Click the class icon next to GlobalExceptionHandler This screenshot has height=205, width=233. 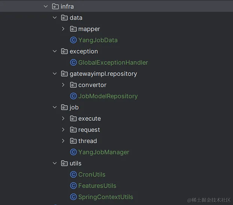73,62
